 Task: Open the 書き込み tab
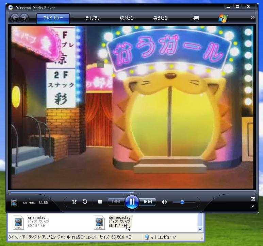coord(161,18)
